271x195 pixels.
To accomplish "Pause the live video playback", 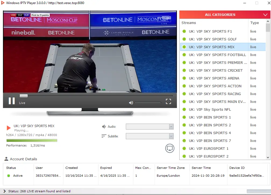I will [x=12, y=101].
